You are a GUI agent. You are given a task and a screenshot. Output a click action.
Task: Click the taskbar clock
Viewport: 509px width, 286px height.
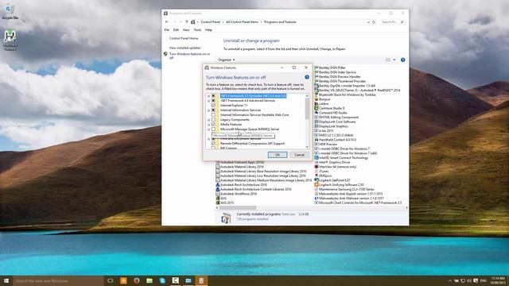498,280
